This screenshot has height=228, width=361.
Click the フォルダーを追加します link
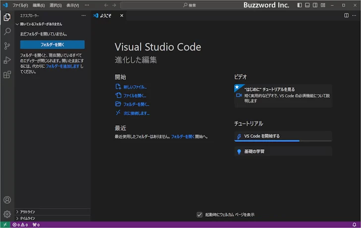coord(62,66)
